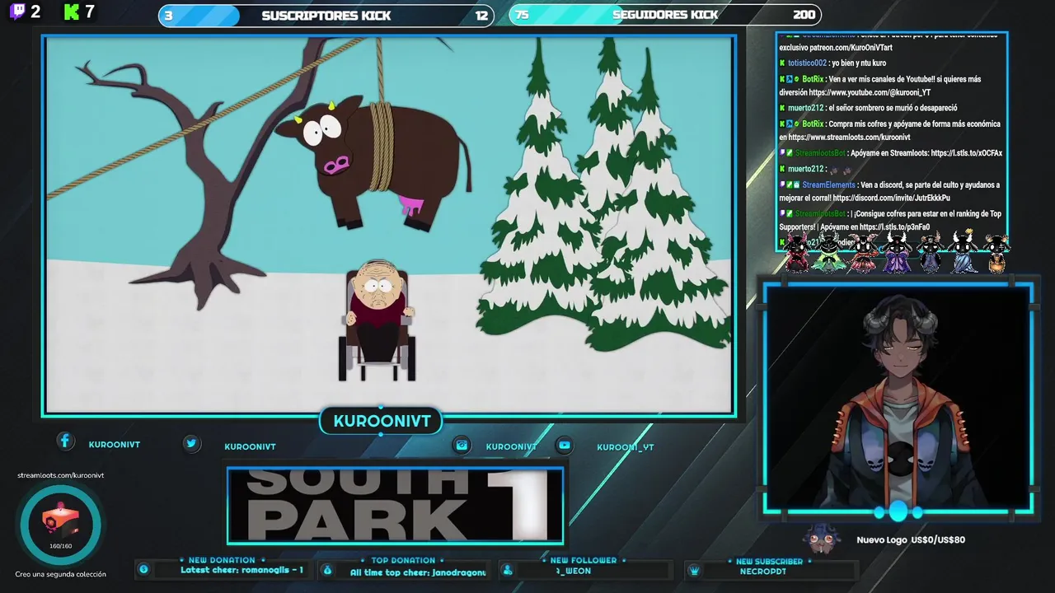Viewport: 1055px width, 593px height.
Task: Click the Kick follower goal number 200
Action: coord(804,14)
